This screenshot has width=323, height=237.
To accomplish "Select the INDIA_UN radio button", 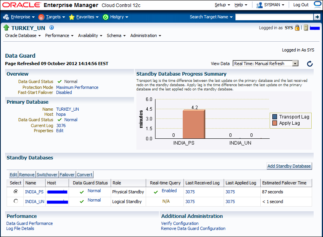I will coord(16,201).
